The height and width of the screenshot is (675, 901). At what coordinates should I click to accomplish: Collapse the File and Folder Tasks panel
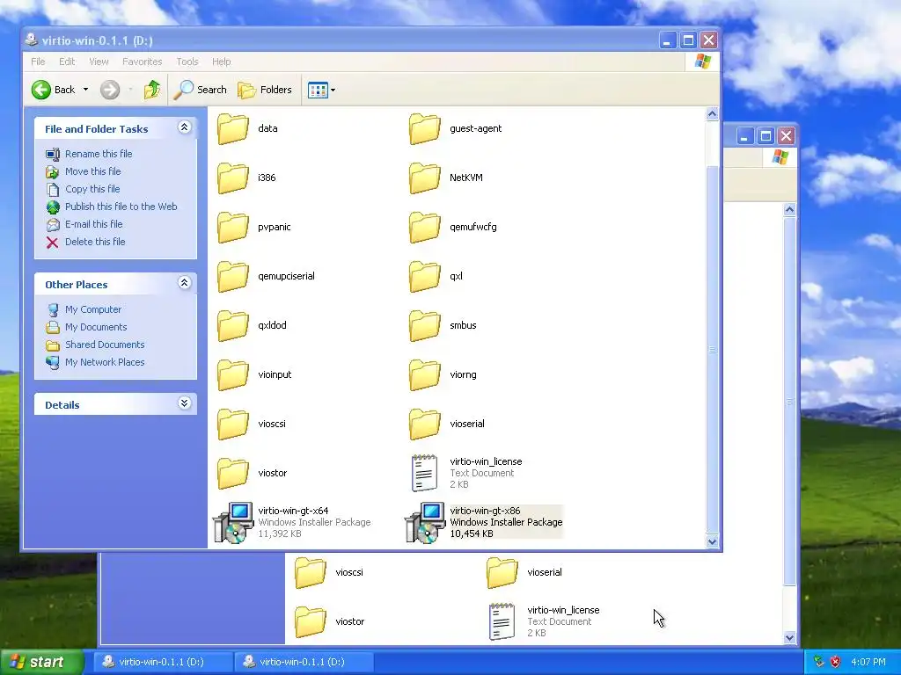click(x=185, y=127)
